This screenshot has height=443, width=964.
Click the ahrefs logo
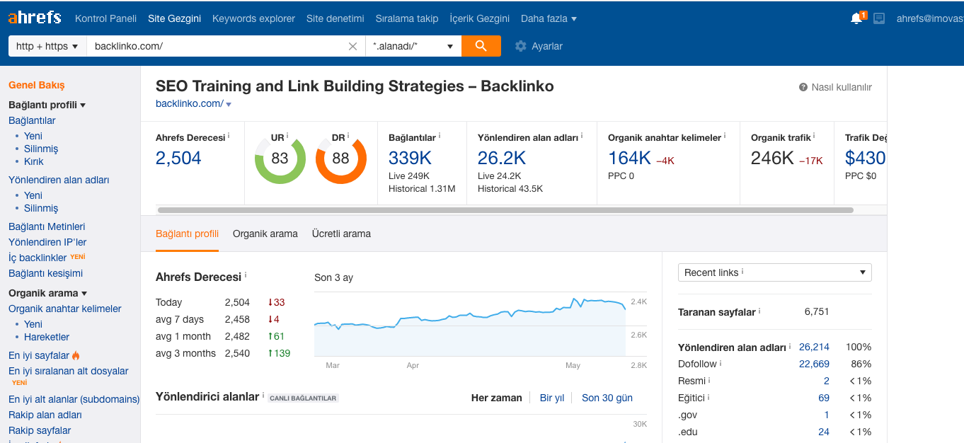pyautogui.click(x=34, y=18)
